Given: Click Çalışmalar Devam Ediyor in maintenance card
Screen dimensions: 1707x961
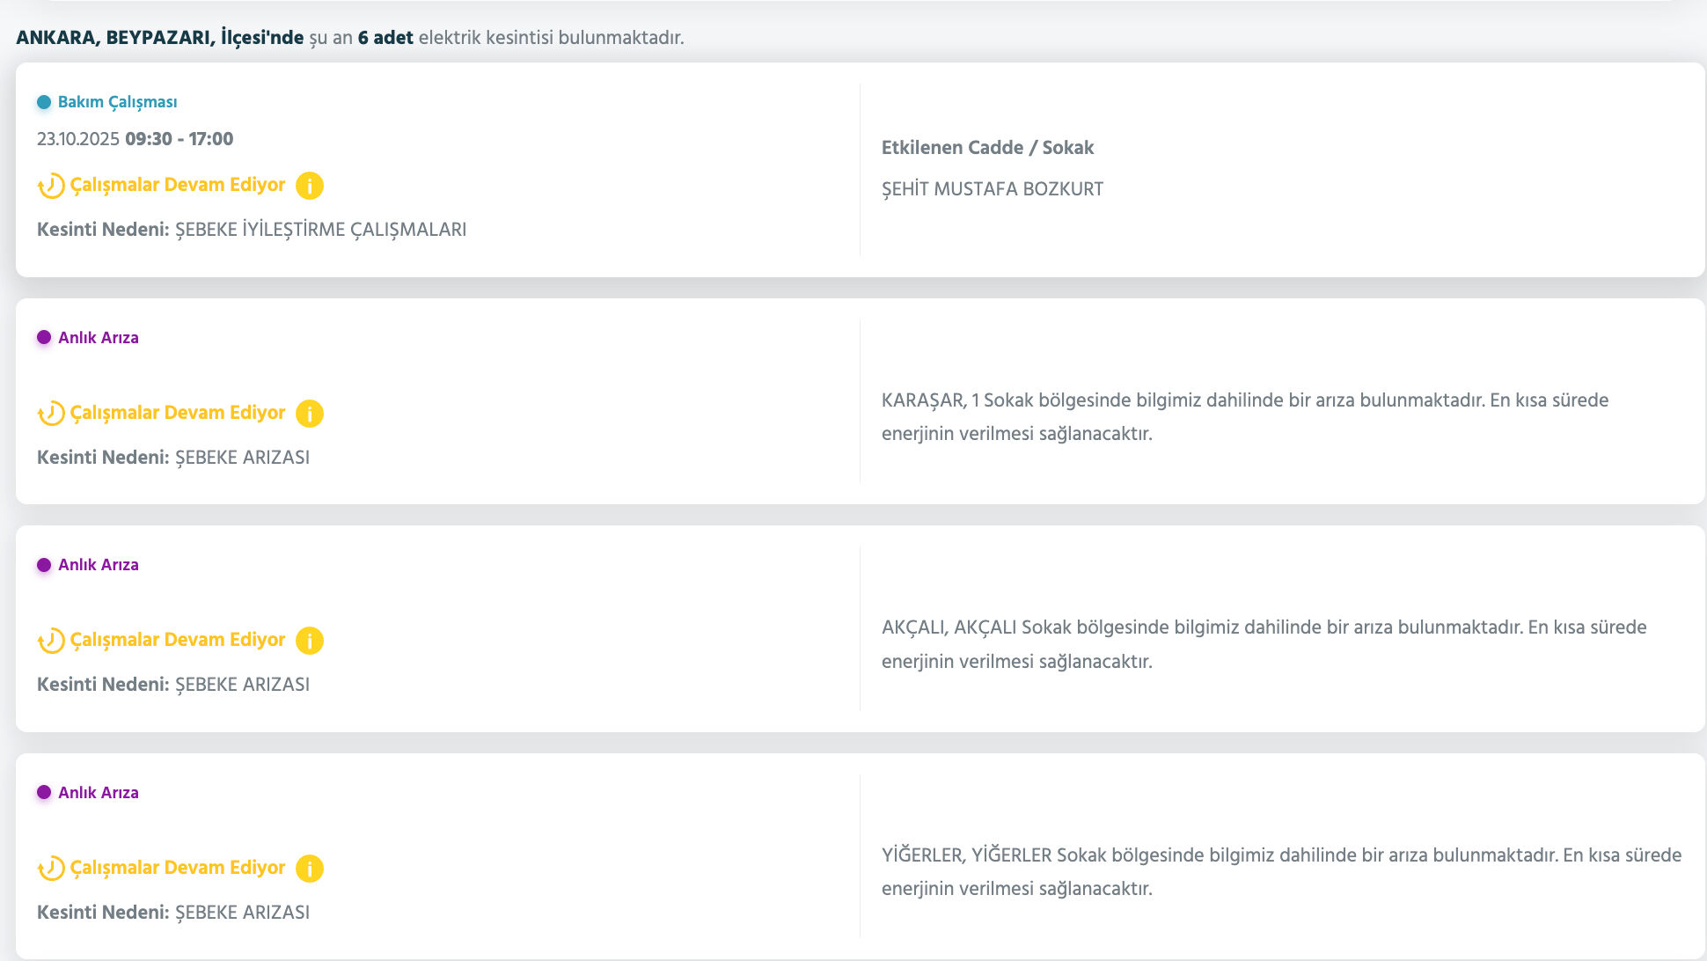Looking at the screenshot, I should 178,185.
